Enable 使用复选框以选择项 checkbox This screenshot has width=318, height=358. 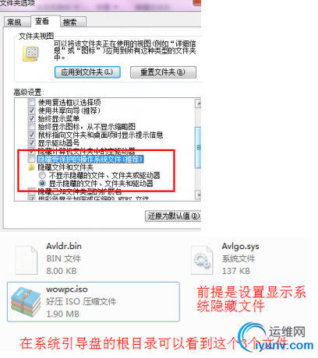click(31, 102)
